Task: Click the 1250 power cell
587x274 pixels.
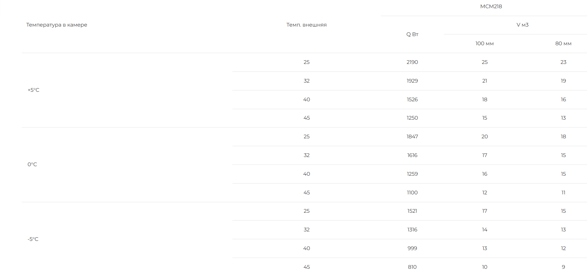Action: (412, 118)
